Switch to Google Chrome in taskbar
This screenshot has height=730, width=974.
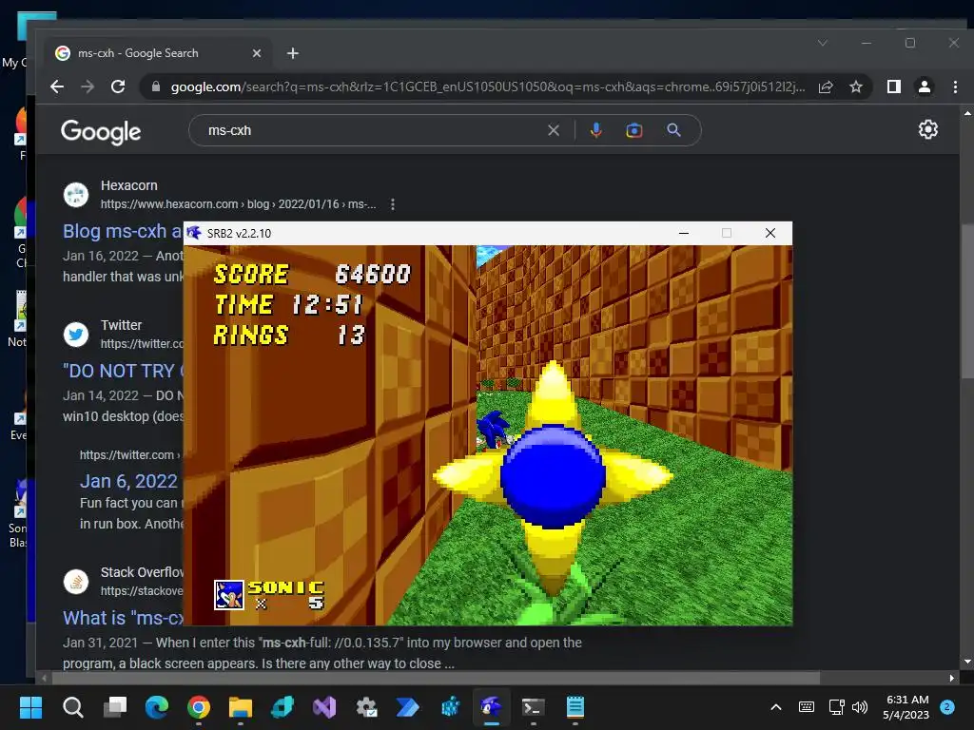pyautogui.click(x=199, y=707)
